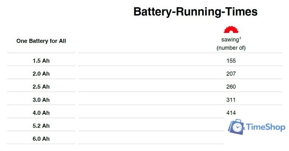Click the 2.5 Ah row label
Screen dimensions: 289x151
point(41,87)
